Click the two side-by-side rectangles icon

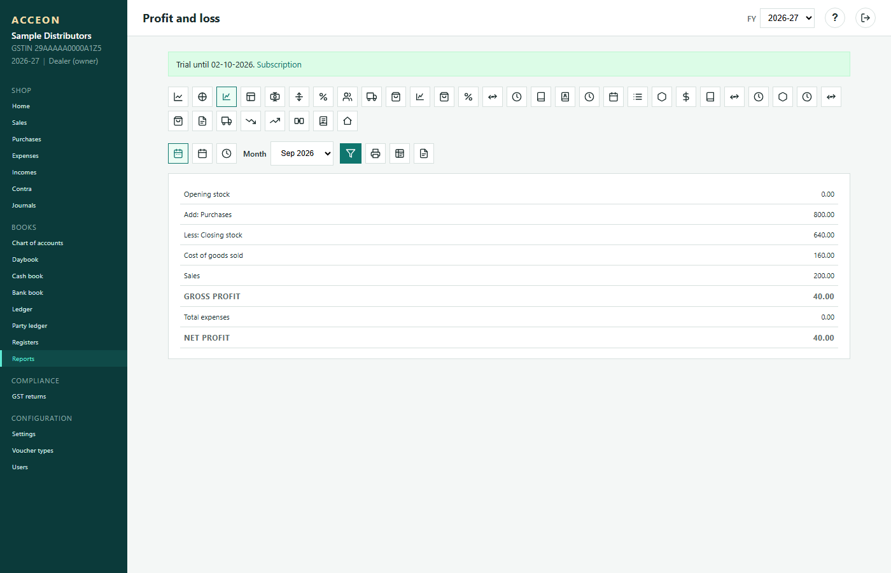(x=299, y=121)
